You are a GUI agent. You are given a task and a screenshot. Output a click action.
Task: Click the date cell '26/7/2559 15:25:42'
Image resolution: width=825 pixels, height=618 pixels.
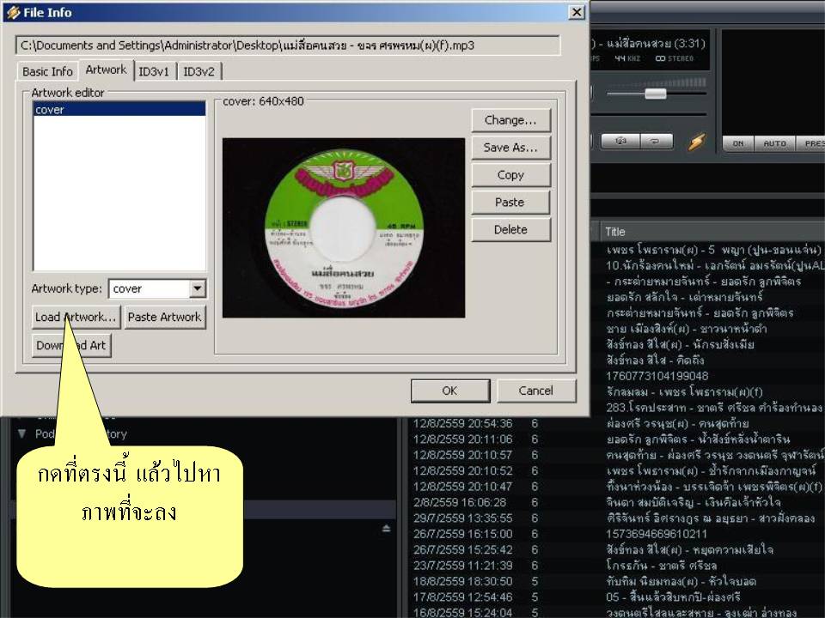(462, 549)
